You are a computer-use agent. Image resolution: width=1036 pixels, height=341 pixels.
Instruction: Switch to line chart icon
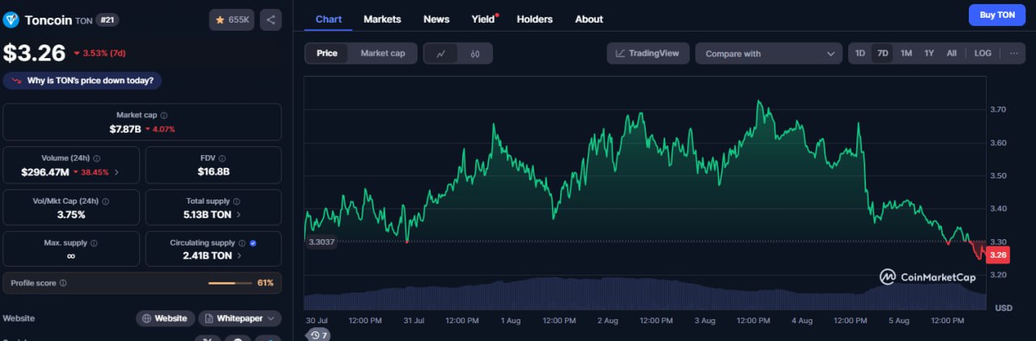coord(441,53)
